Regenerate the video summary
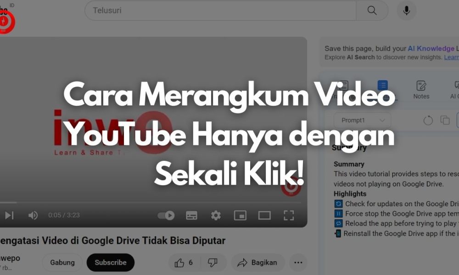This screenshot has width=459, height=275. tap(428, 120)
